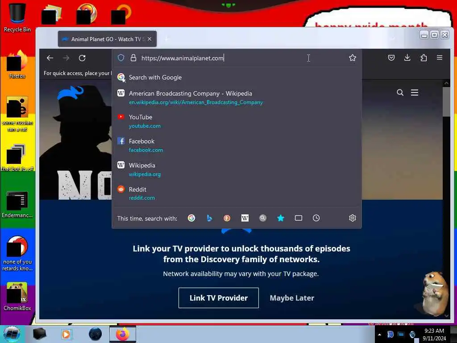Click the padlock site security icon
Viewport: 457px width, 343px height.
(x=133, y=58)
